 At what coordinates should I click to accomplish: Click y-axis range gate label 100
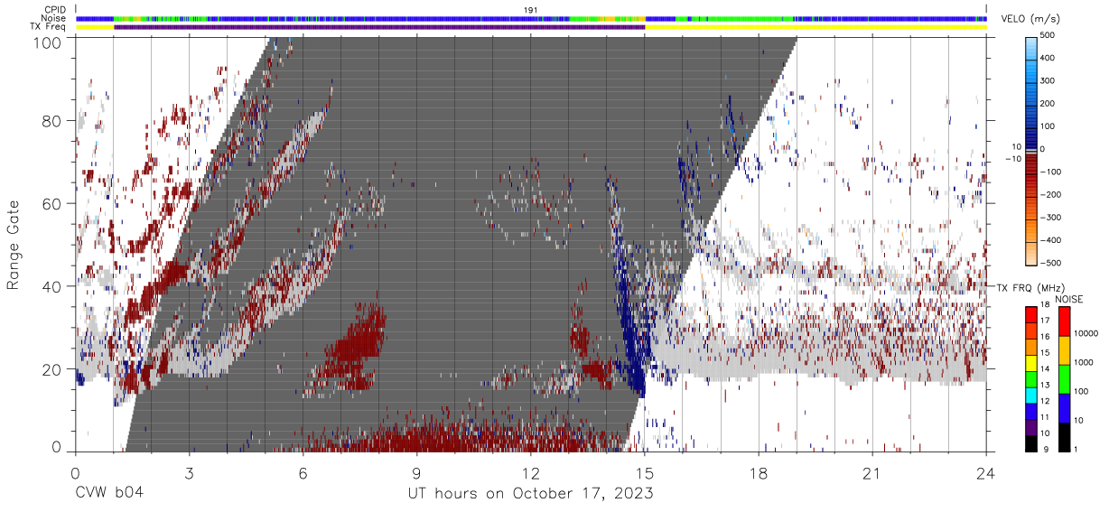tap(48, 42)
